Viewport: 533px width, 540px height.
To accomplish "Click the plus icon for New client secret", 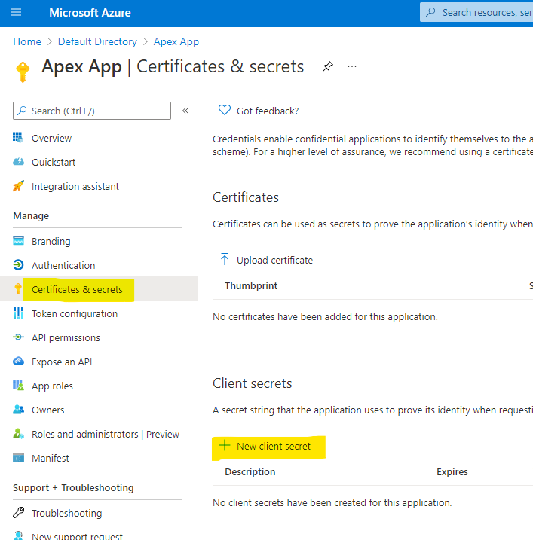I will click(x=224, y=446).
